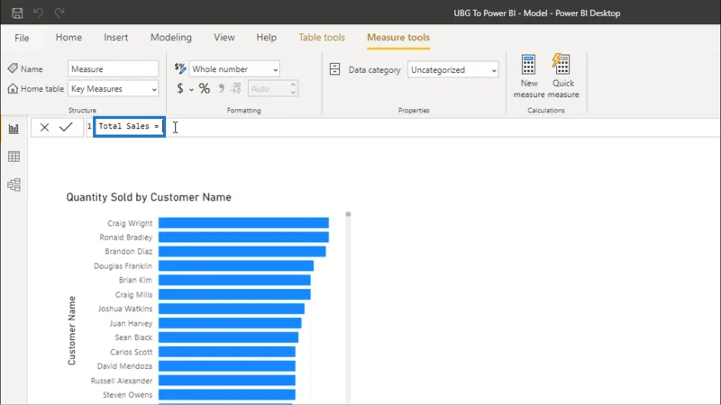The image size is (721, 405).
Task: Apply the currency dollar format
Action: click(180, 88)
